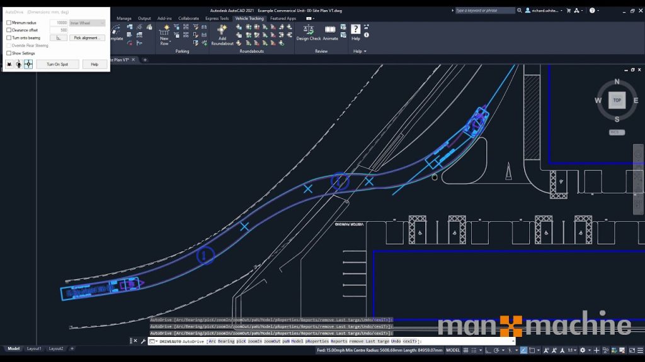Enable the Minimum radius checkbox
This screenshot has height=362, width=645.
[9, 22]
